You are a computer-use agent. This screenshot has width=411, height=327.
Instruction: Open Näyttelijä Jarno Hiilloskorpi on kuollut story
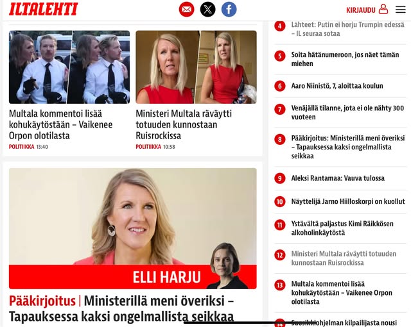348,201
